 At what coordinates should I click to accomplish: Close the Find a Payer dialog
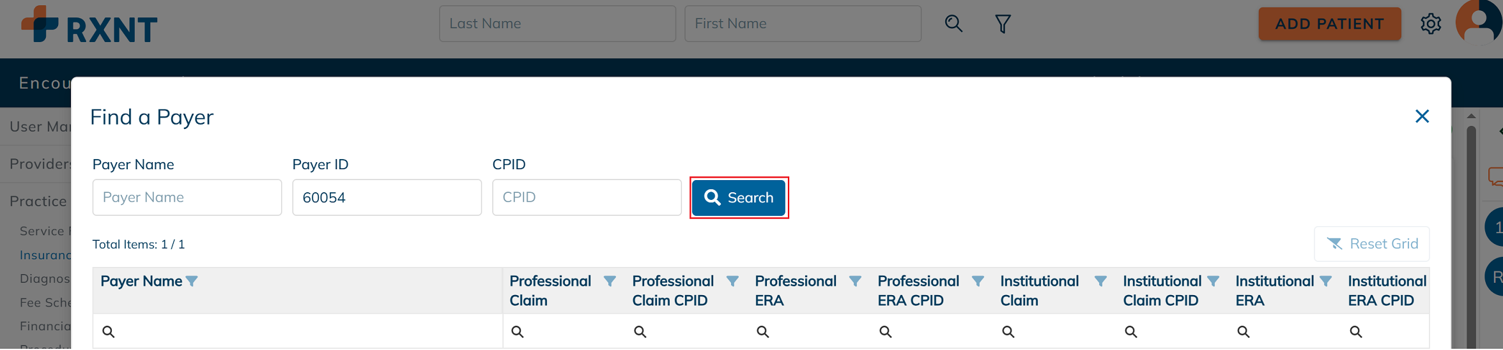coord(1422,116)
